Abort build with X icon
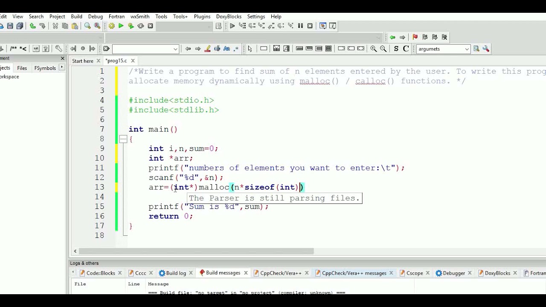The height and width of the screenshot is (307, 546). point(150,26)
